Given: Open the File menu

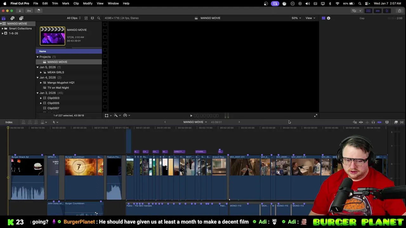Looking at the screenshot, I should coord(36,3).
